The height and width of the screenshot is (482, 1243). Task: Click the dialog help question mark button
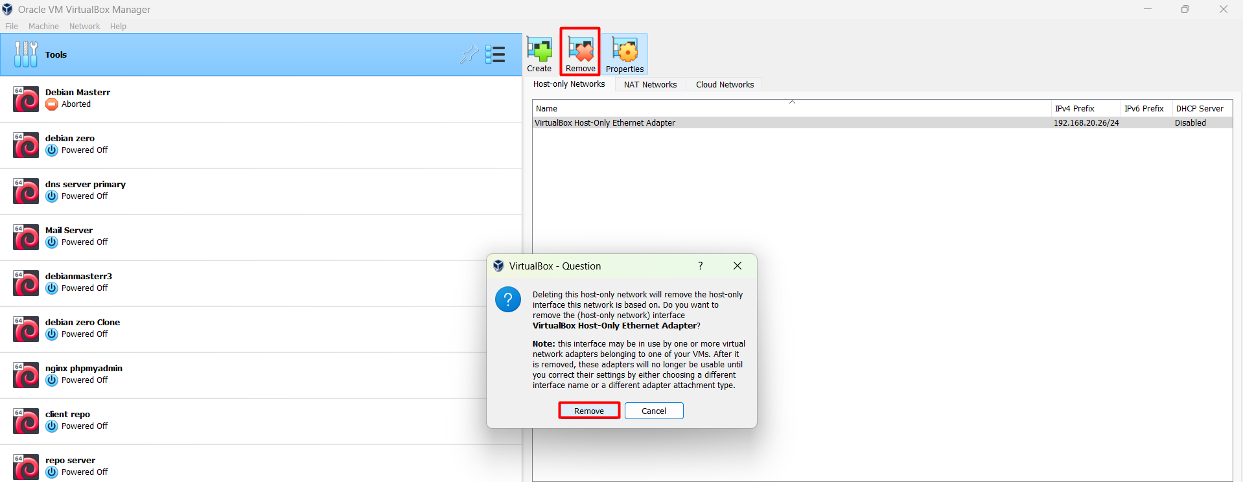point(700,266)
